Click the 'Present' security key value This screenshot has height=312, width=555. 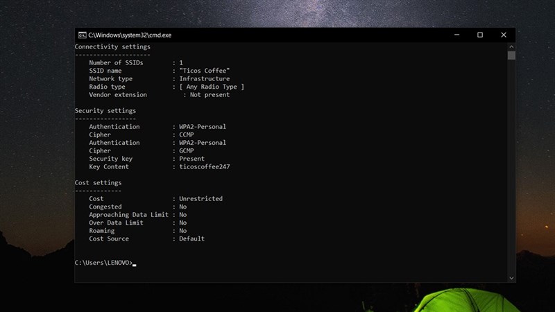[x=191, y=159]
